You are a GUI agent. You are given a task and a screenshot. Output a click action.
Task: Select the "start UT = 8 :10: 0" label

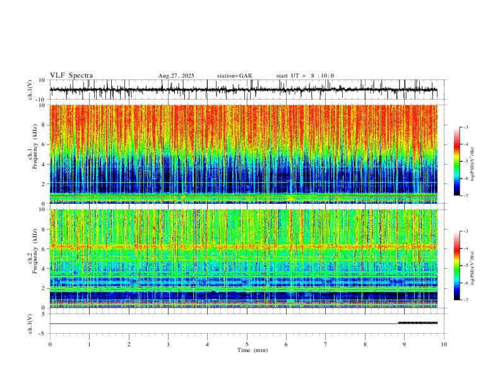click(305, 76)
